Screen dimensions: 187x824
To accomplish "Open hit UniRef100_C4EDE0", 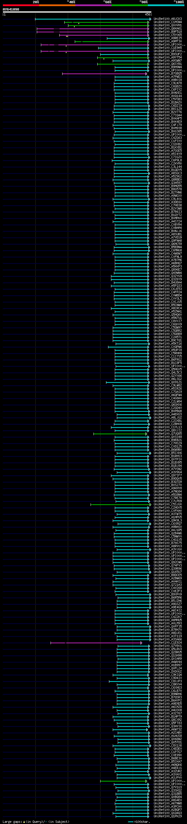I will pos(168,749).
